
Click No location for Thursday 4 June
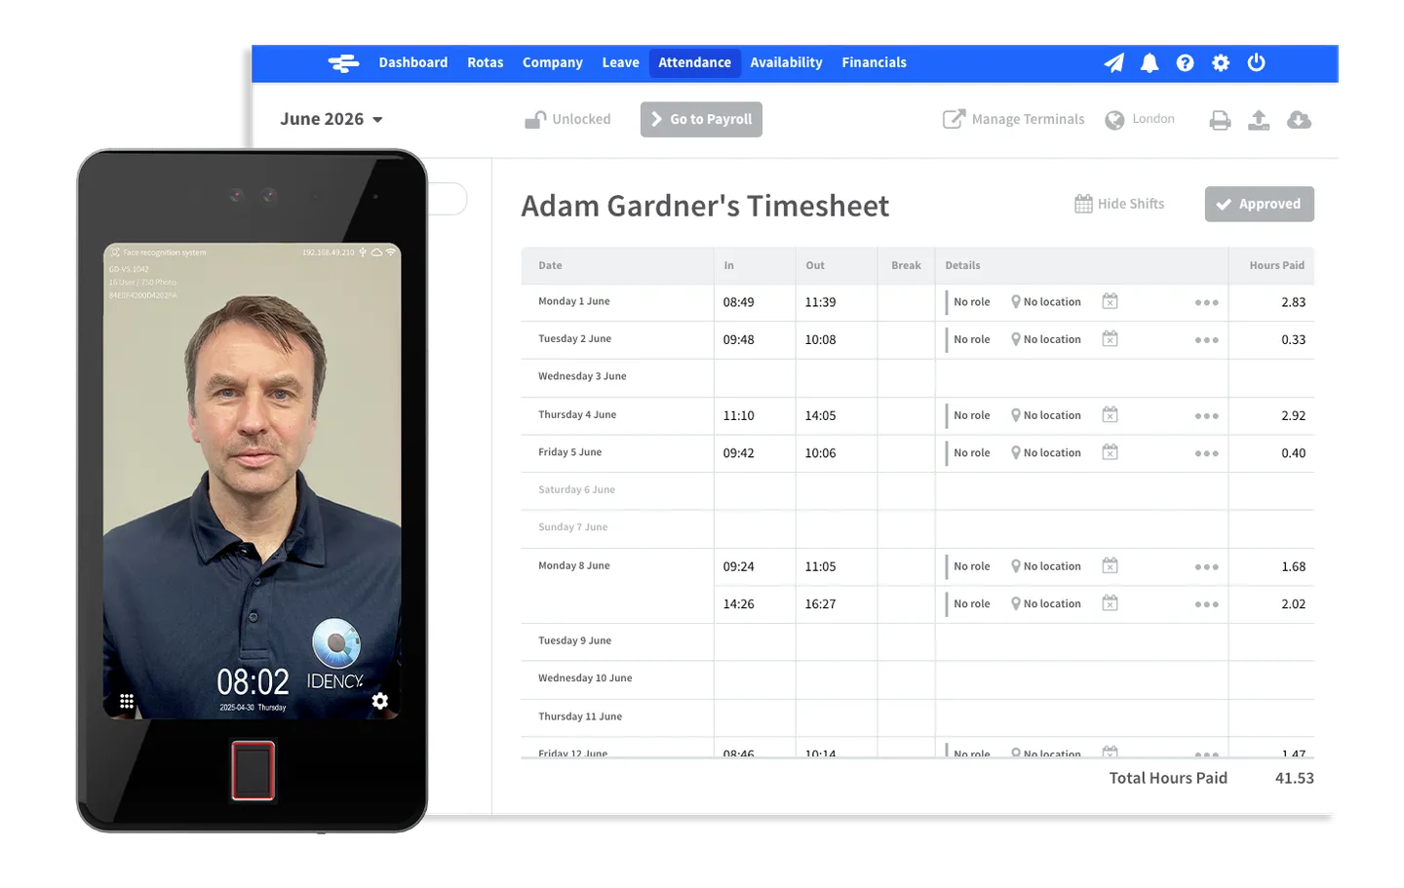pos(1052,415)
